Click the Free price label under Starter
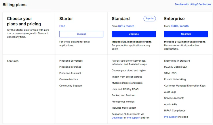Viewport: 213px width, 125px height. tap(62, 26)
